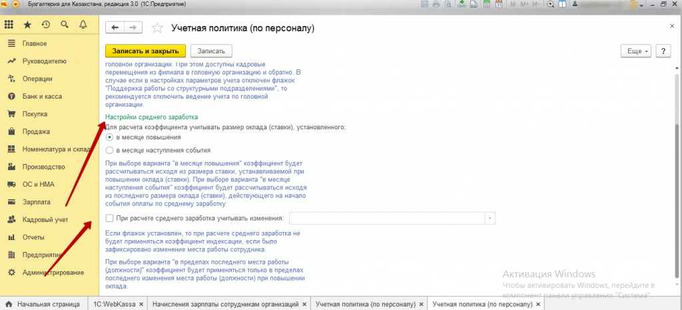Screen dimensions: 682x310
Task: Open Кадровый учет section
Action: (49, 219)
